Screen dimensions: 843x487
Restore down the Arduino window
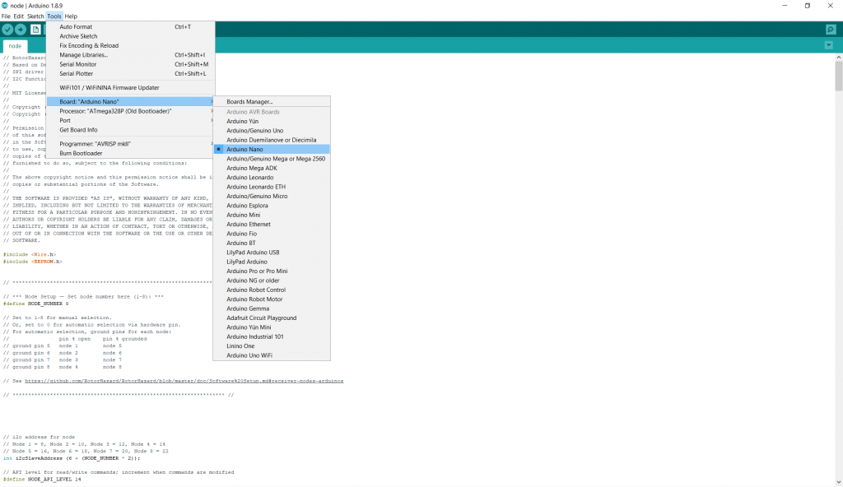coord(808,6)
